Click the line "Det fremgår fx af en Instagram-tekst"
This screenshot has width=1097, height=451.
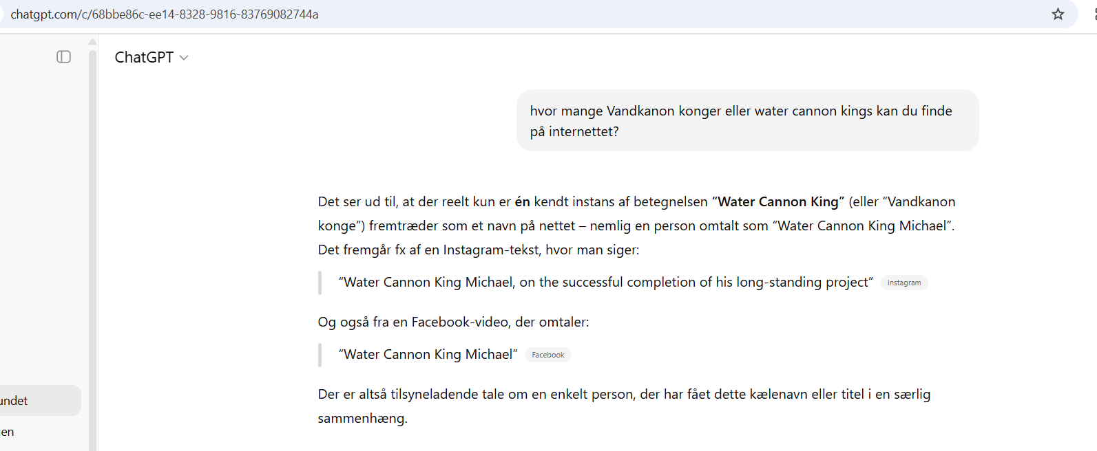click(478, 250)
